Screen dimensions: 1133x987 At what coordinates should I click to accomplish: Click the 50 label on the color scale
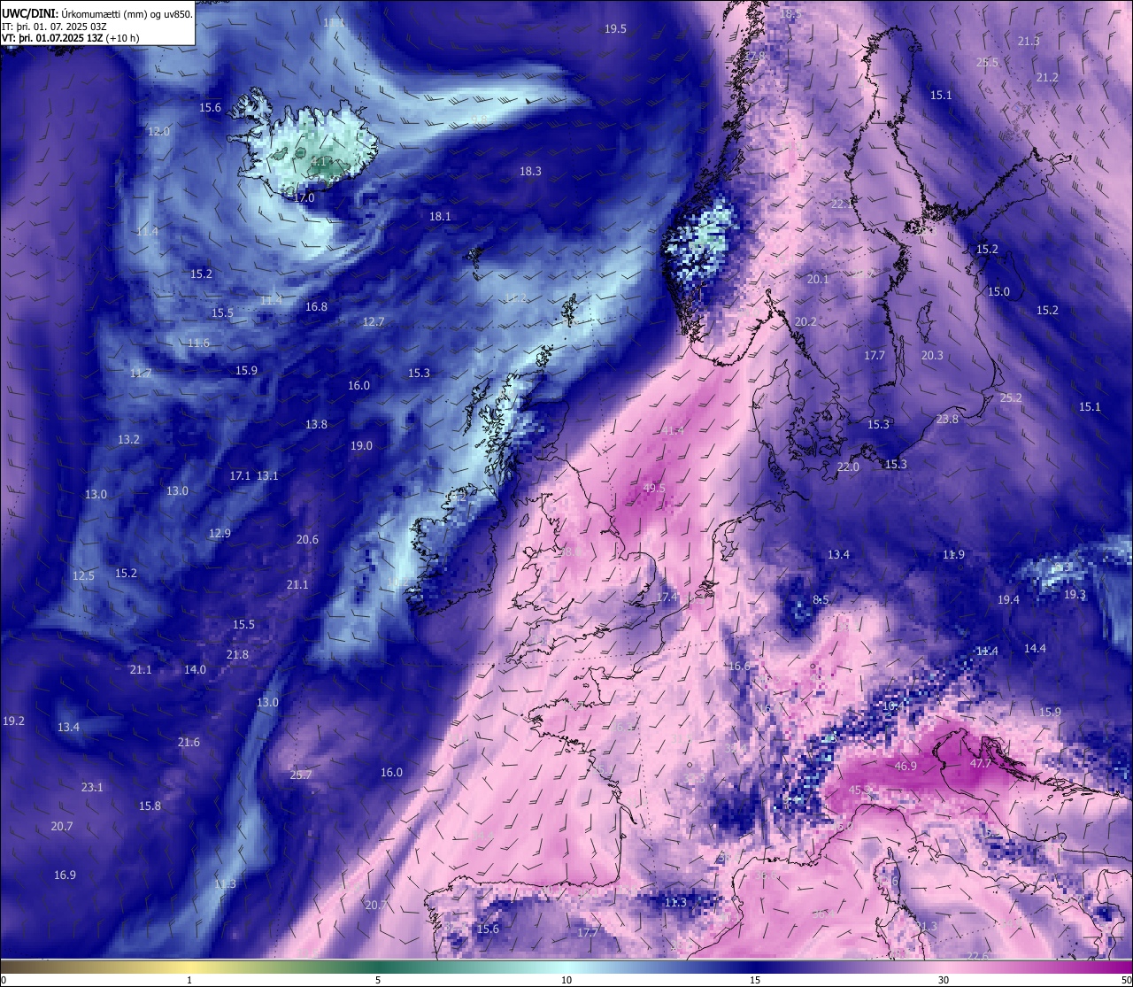1126,980
